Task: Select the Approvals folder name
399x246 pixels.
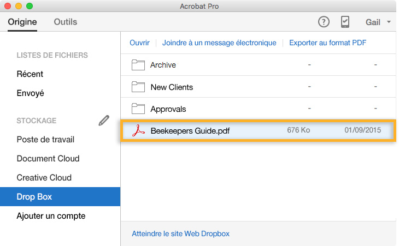Action: click(x=168, y=109)
